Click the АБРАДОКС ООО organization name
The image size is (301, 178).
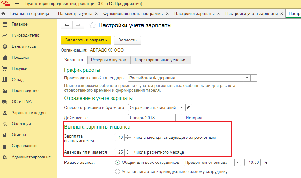pyautogui.click(x=107, y=50)
